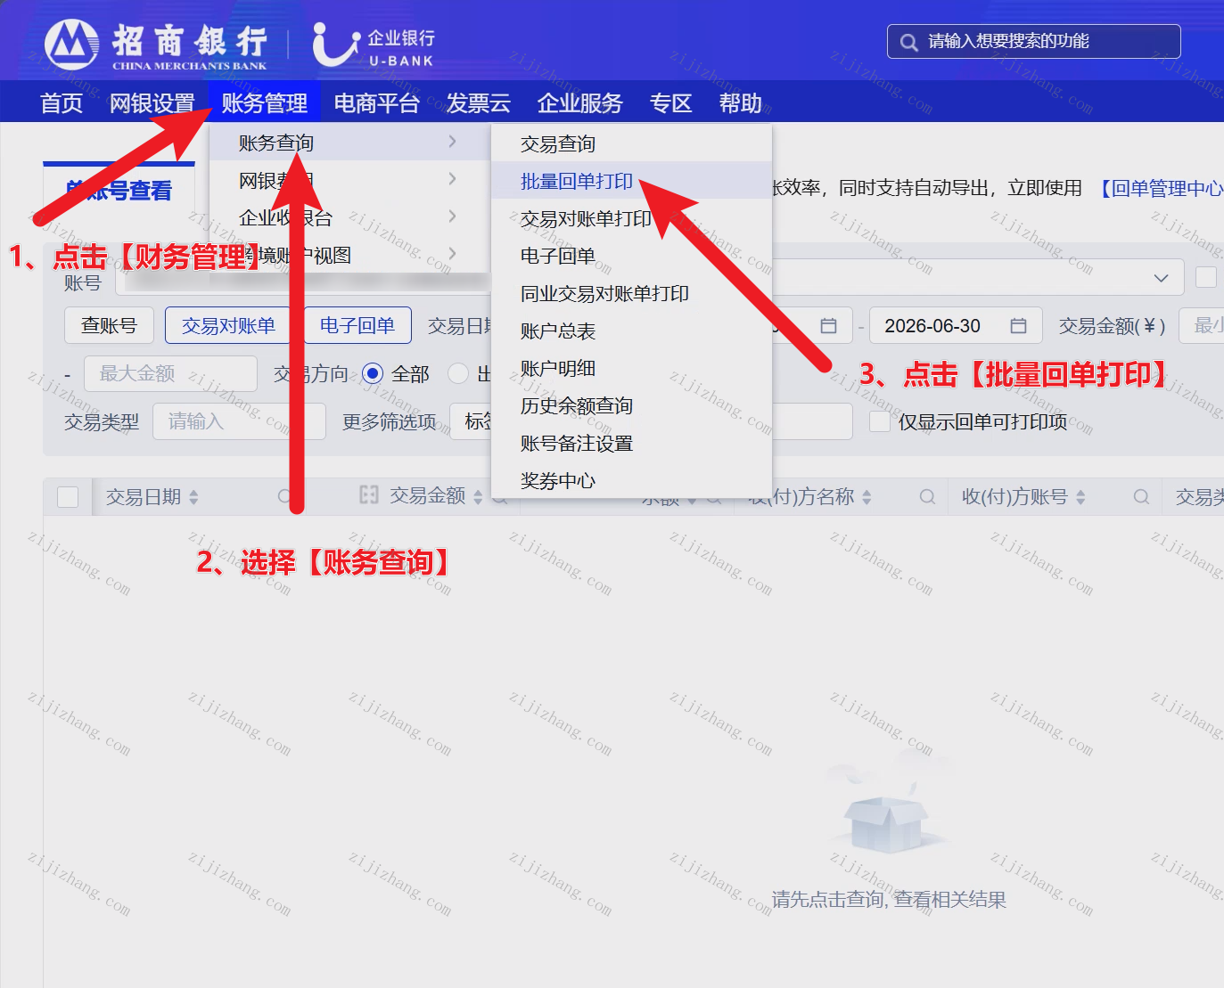
Task: Choose 同业交易对账单打印 from submenu
Action: pos(631,293)
